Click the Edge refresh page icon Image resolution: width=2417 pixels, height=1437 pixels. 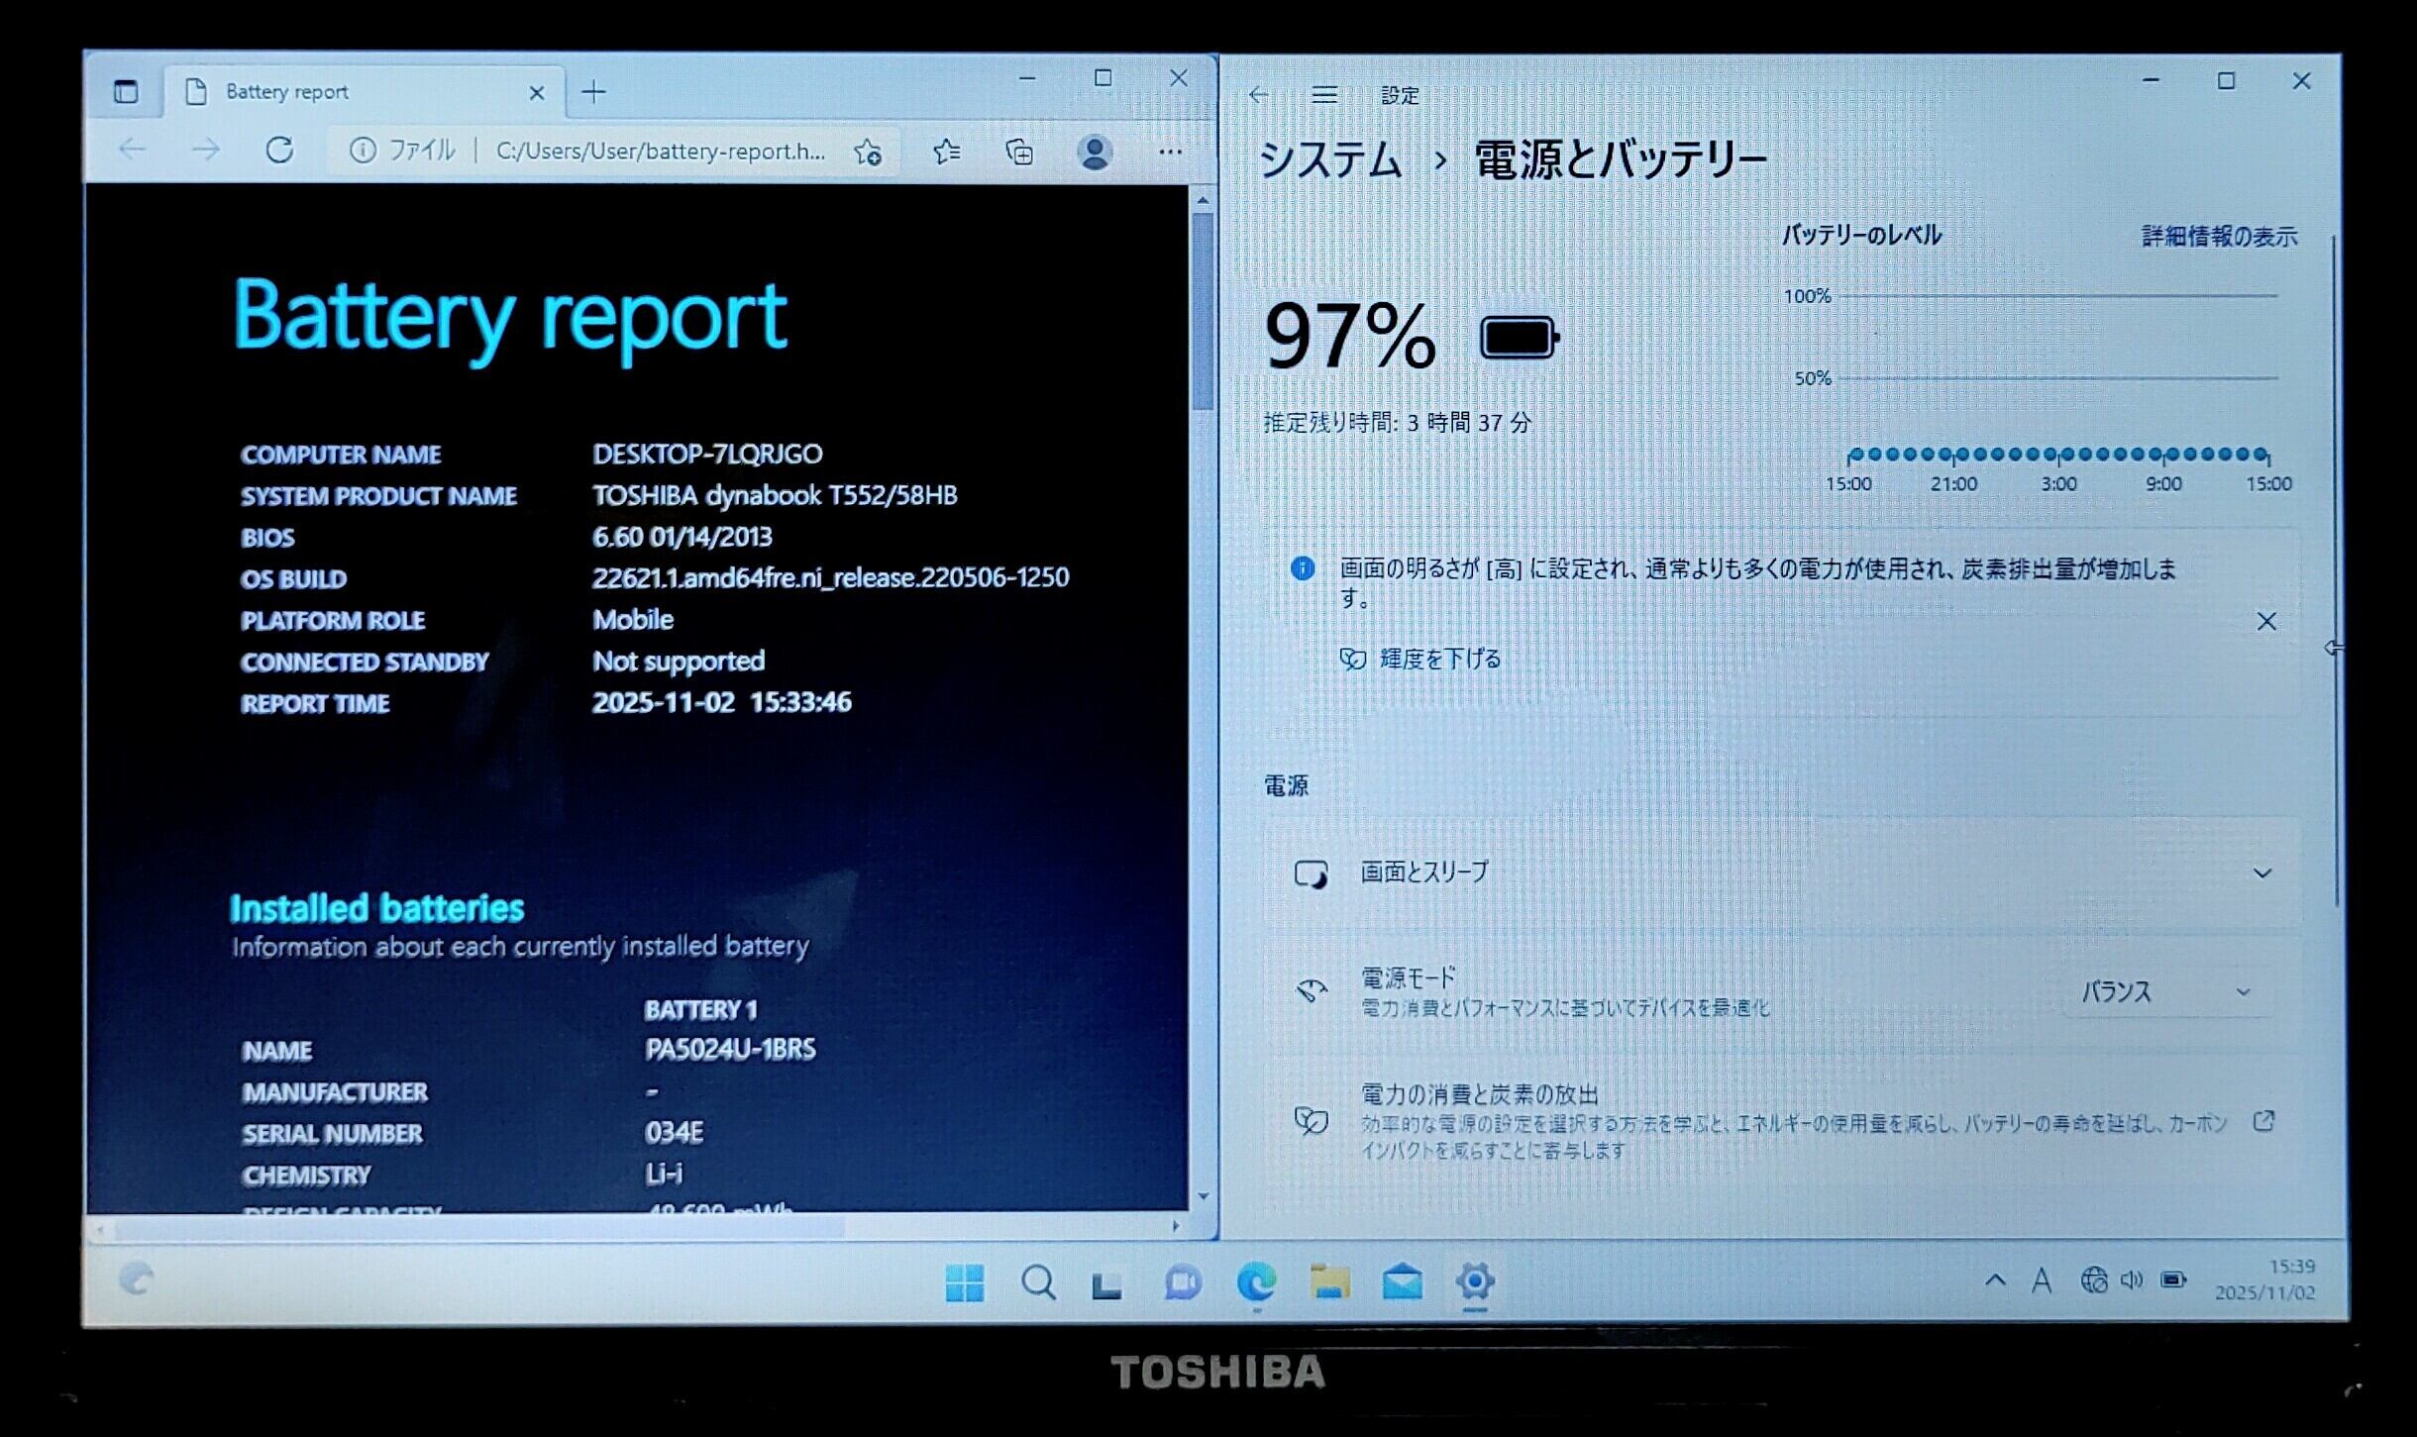(279, 151)
